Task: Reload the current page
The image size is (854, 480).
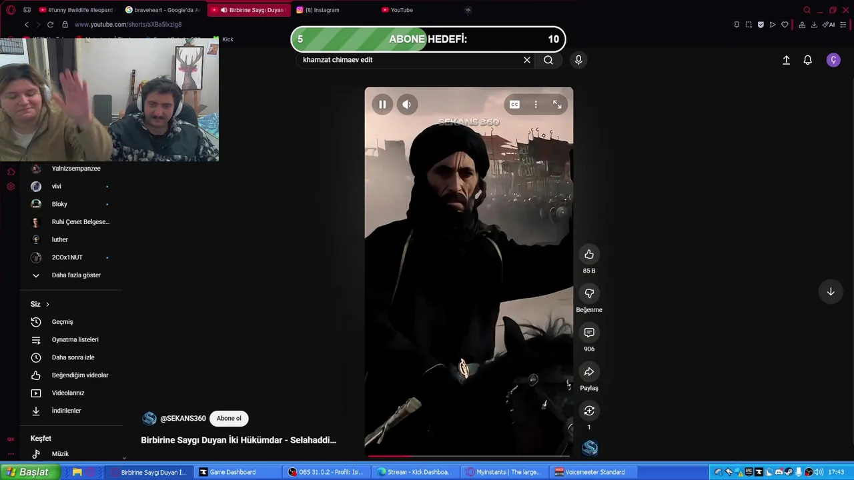Action: click(50, 25)
